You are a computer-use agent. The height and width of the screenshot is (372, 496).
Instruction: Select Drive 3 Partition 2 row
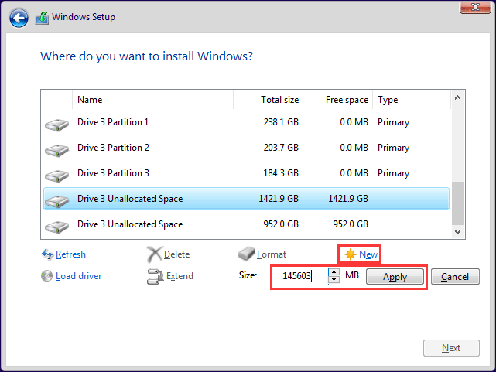(246, 148)
